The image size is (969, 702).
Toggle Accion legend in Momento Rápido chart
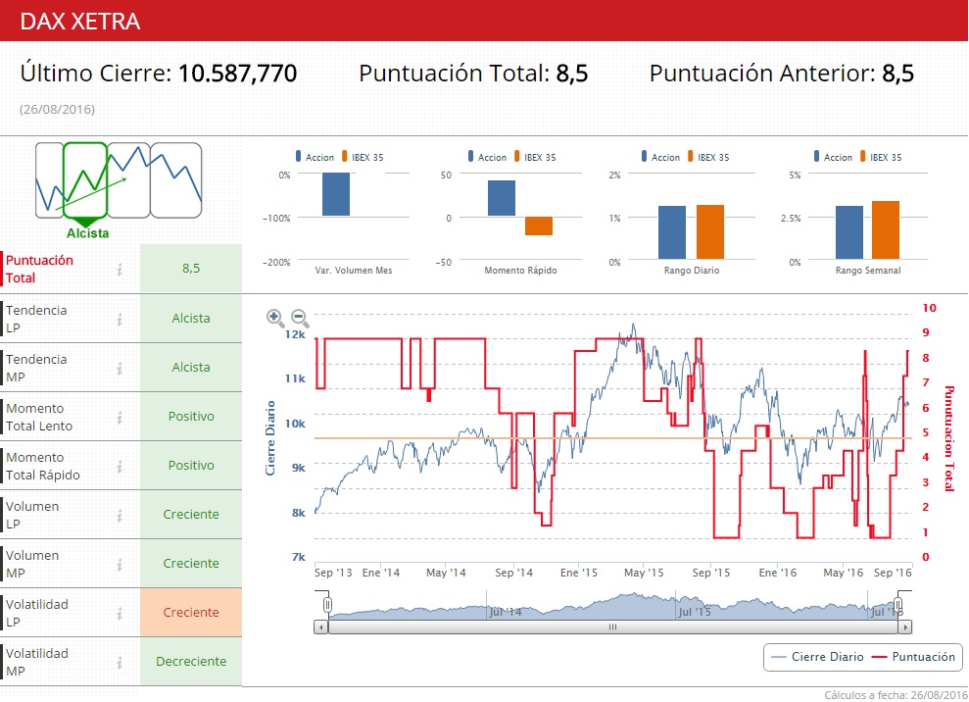tap(487, 157)
